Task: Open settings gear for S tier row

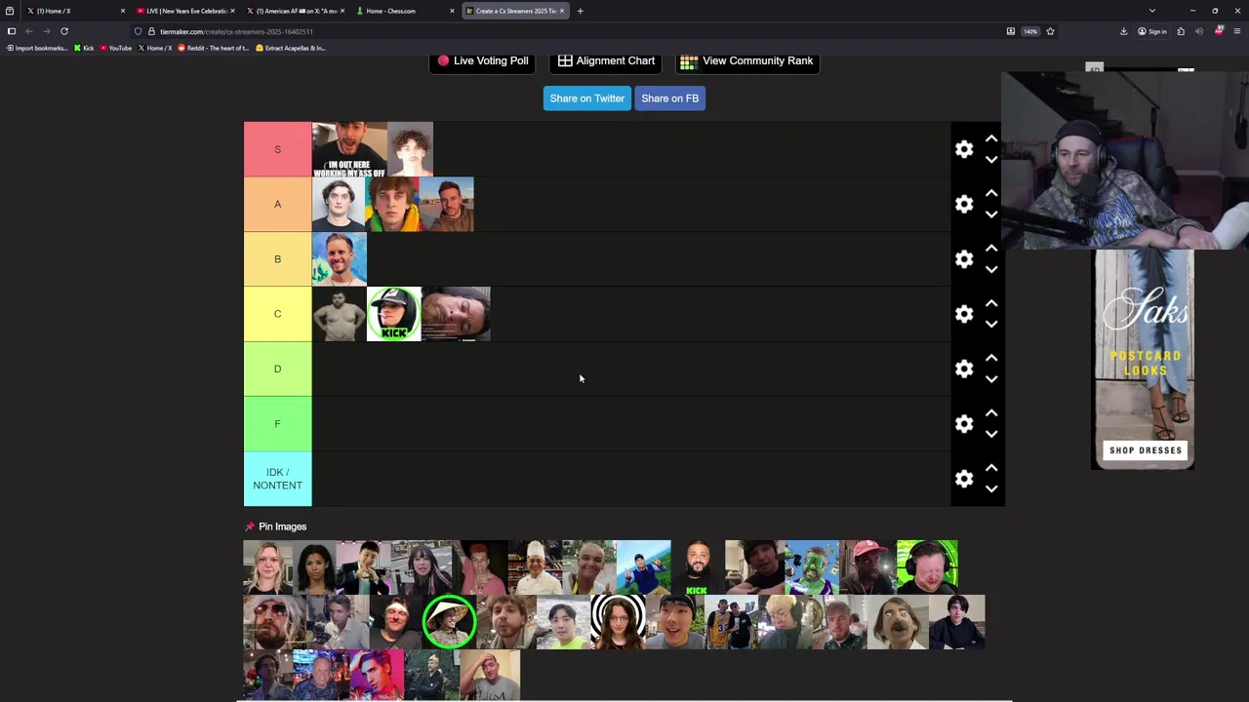Action: 964,149
